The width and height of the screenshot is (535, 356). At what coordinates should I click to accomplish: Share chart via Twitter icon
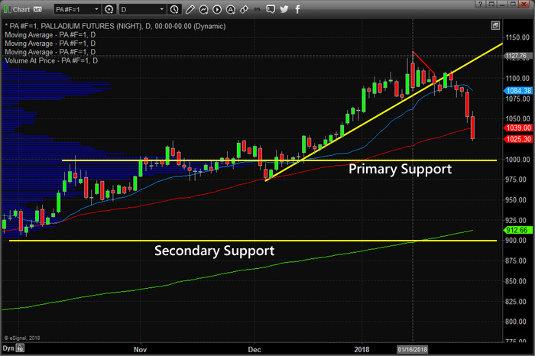pos(284,9)
